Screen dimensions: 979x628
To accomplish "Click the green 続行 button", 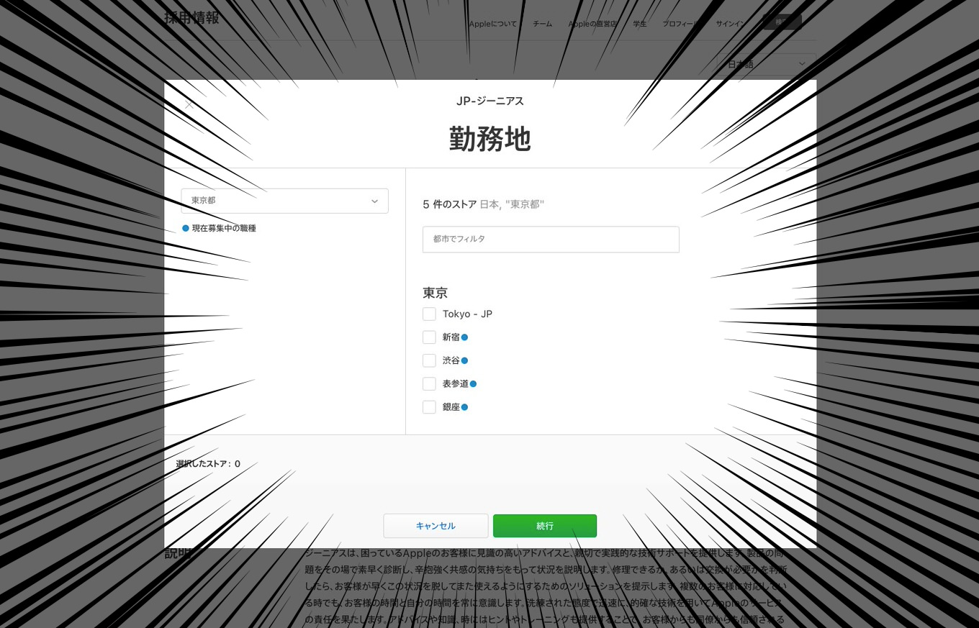I will tap(545, 526).
